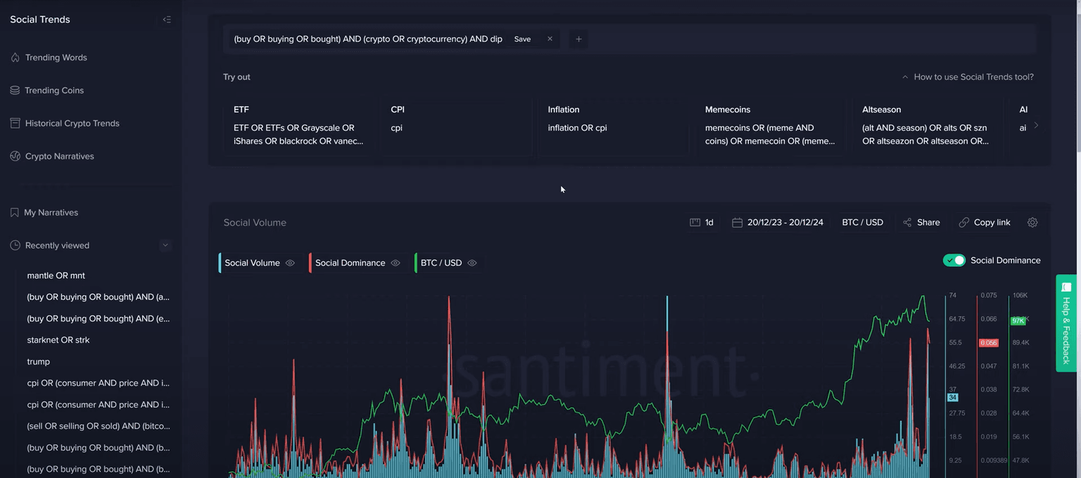This screenshot has height=478, width=1081.
Task: Click the Share icon button
Action: [921, 222]
